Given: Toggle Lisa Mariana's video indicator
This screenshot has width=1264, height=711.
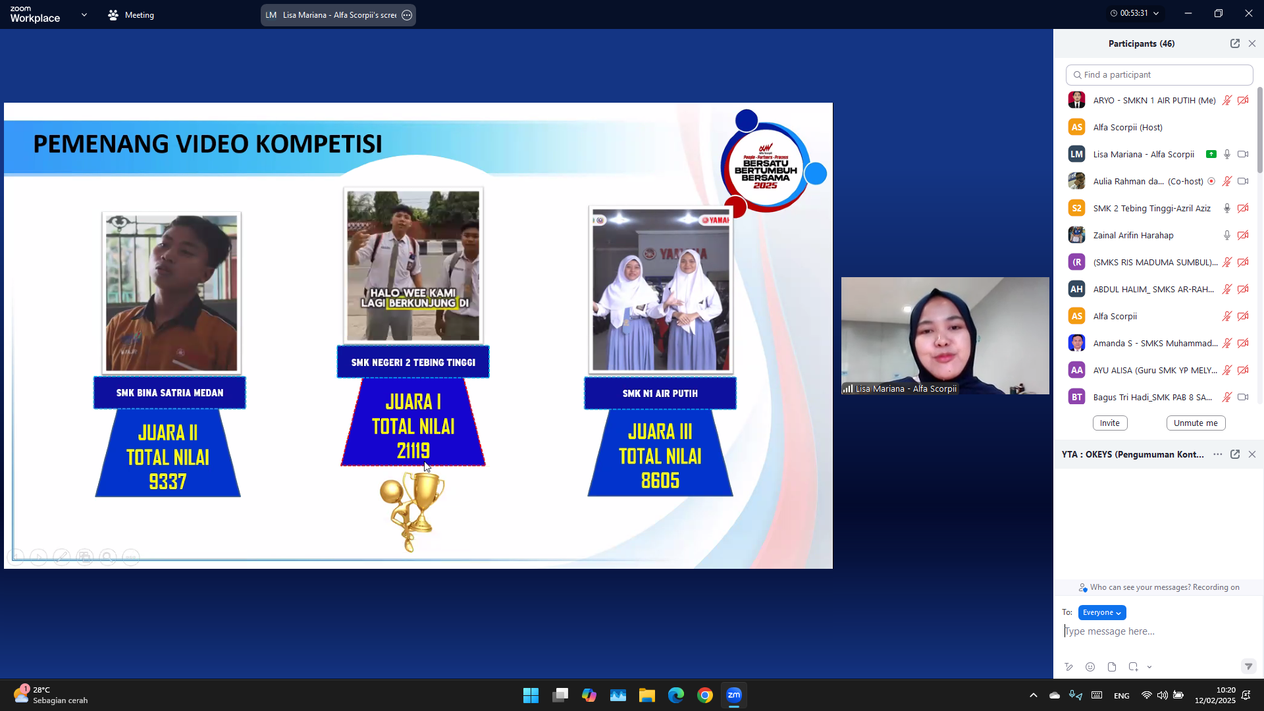Looking at the screenshot, I should click(x=1244, y=153).
